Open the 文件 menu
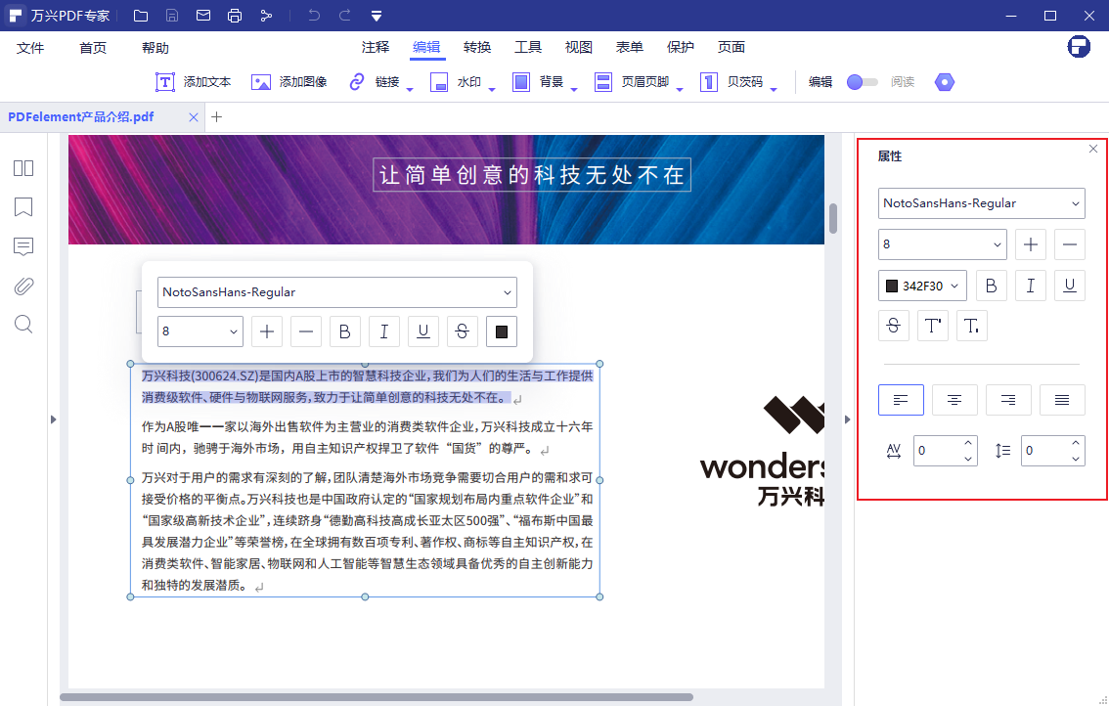The image size is (1109, 706). click(30, 46)
